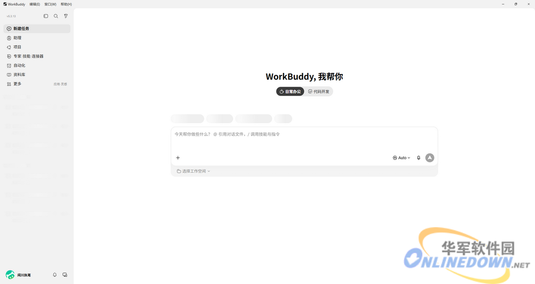Activate the microphone voice input icon
This screenshot has width=535, height=284.
(419, 158)
